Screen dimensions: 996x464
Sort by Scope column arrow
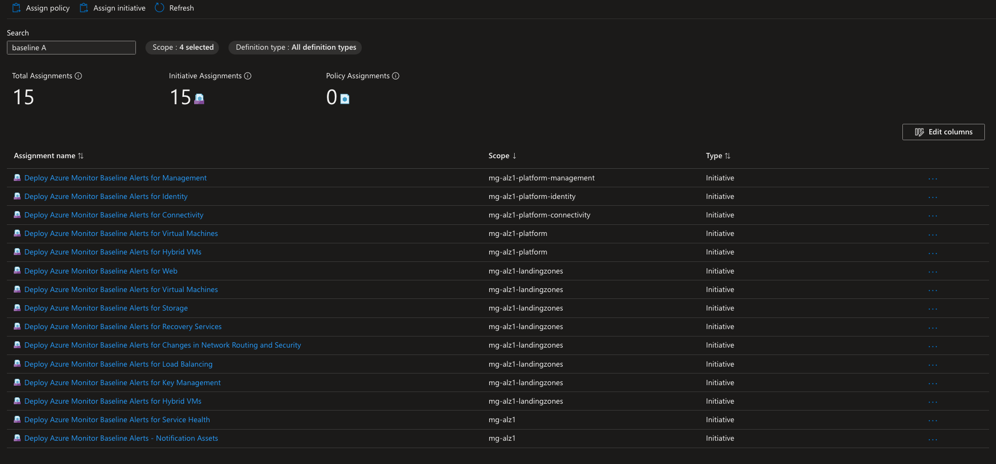514,156
